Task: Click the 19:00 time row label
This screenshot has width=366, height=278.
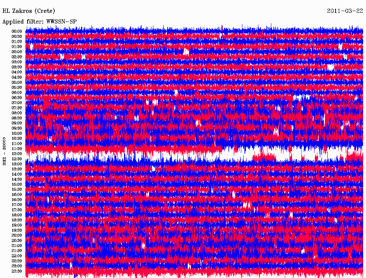Action: tap(17, 225)
